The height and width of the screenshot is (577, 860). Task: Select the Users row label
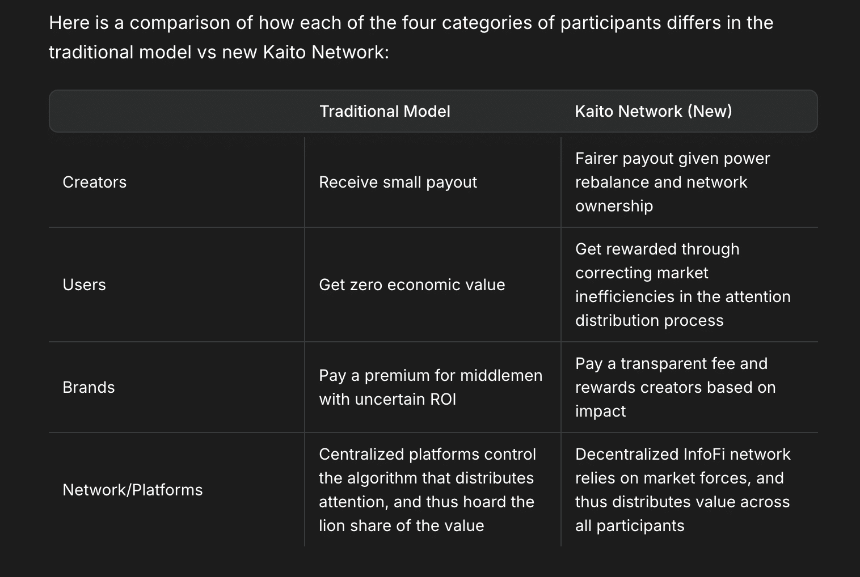[x=84, y=285]
